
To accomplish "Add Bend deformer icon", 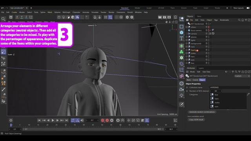I will 182,64.
